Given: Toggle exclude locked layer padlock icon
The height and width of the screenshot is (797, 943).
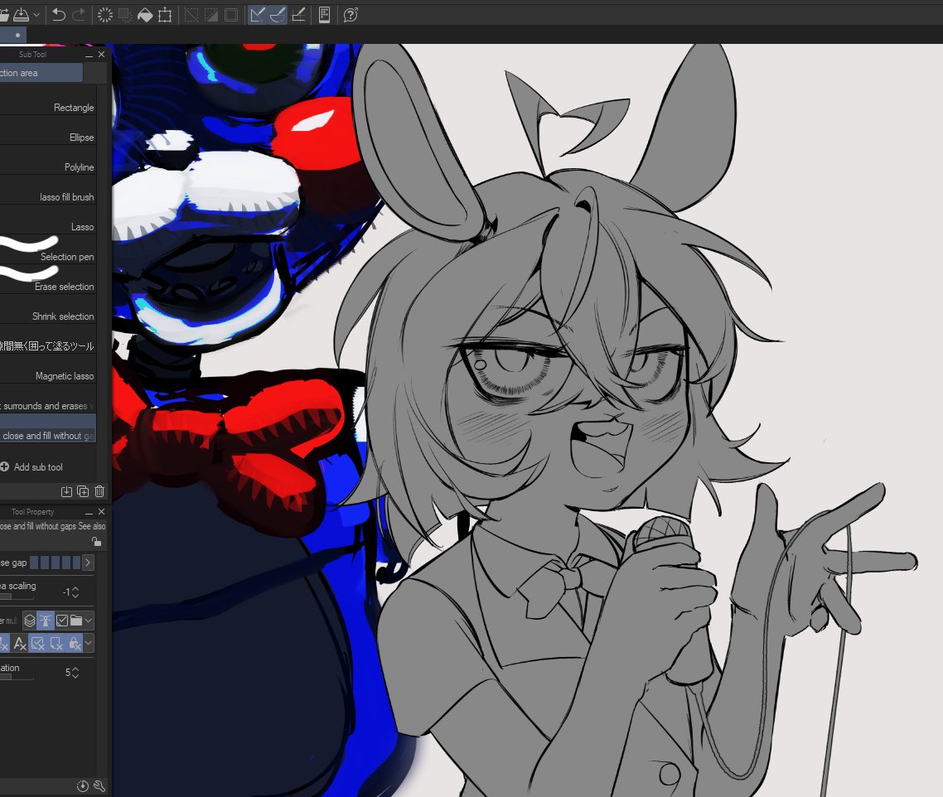Looking at the screenshot, I should 75,643.
